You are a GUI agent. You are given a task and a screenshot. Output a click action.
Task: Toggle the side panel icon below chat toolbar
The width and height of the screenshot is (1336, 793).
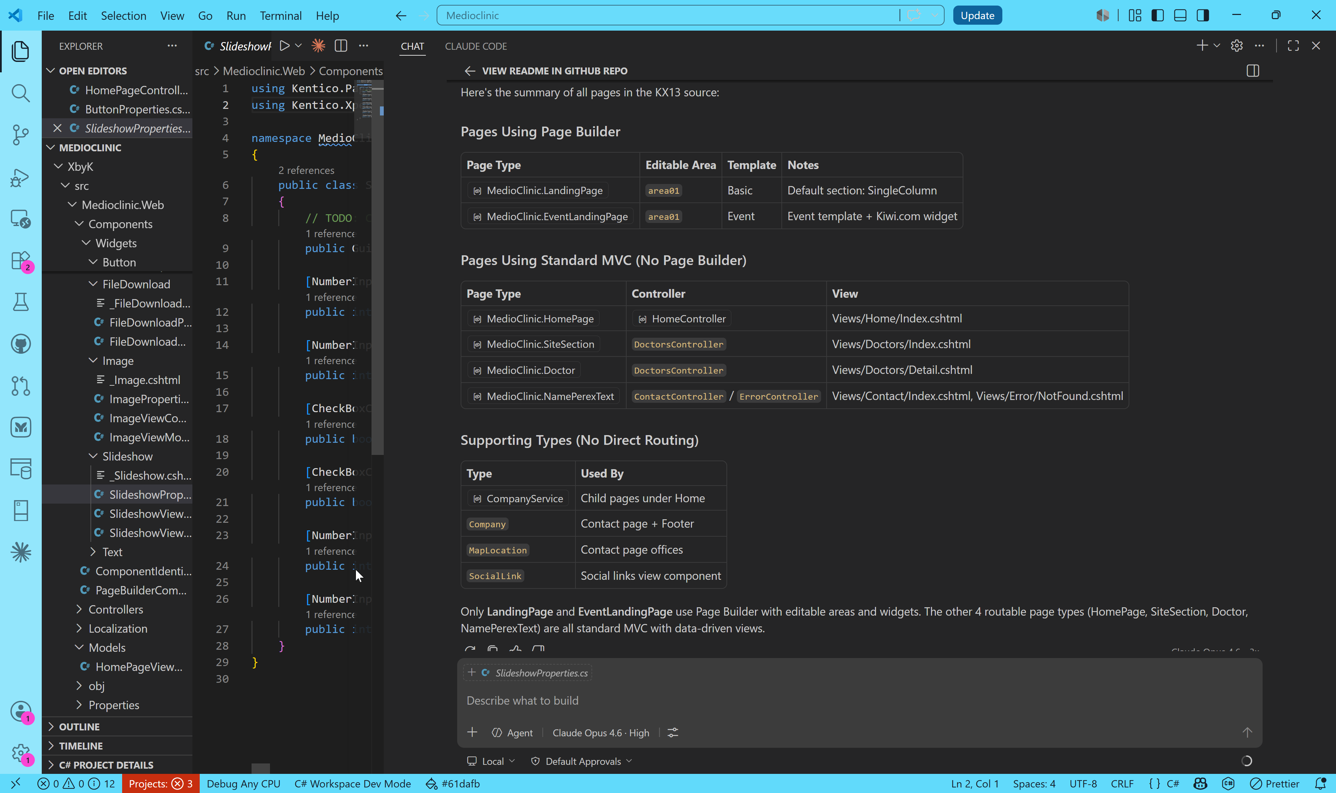(x=1253, y=71)
